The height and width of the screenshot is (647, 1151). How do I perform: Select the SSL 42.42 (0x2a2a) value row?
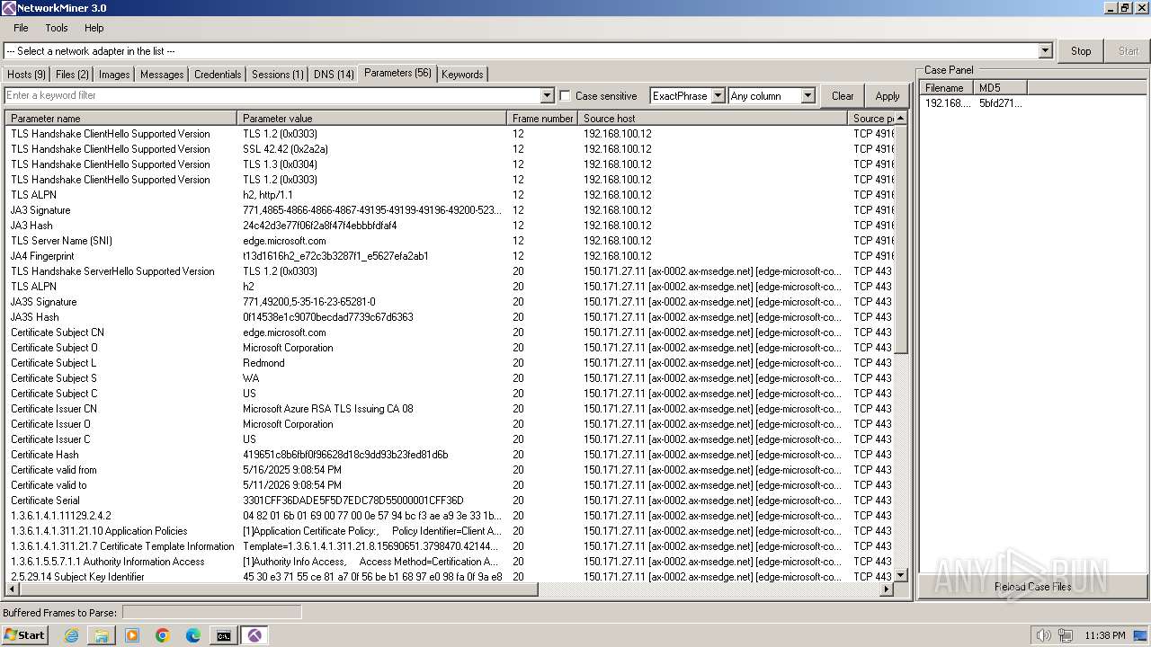tap(450, 149)
